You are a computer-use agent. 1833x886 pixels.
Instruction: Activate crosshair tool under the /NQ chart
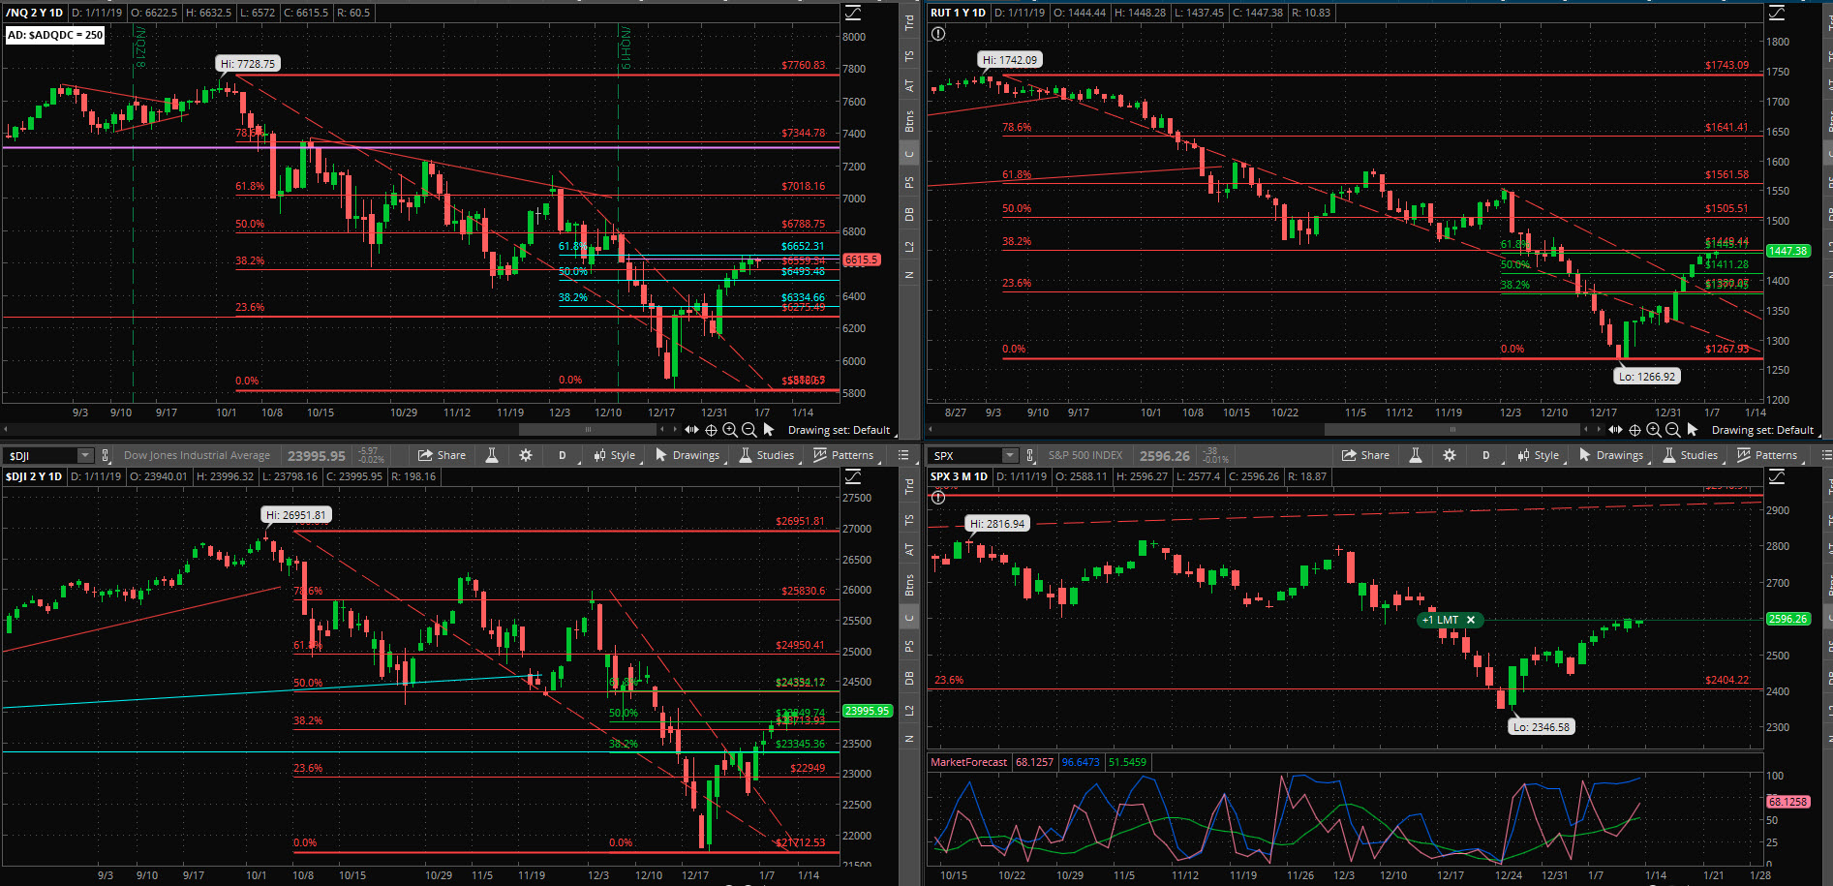[x=711, y=430]
